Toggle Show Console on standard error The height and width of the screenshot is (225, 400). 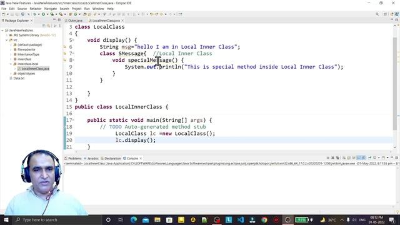[364, 158]
